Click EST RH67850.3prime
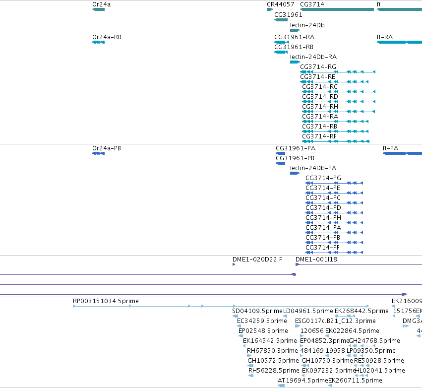This screenshot has width=422, height=388. click(249, 356)
